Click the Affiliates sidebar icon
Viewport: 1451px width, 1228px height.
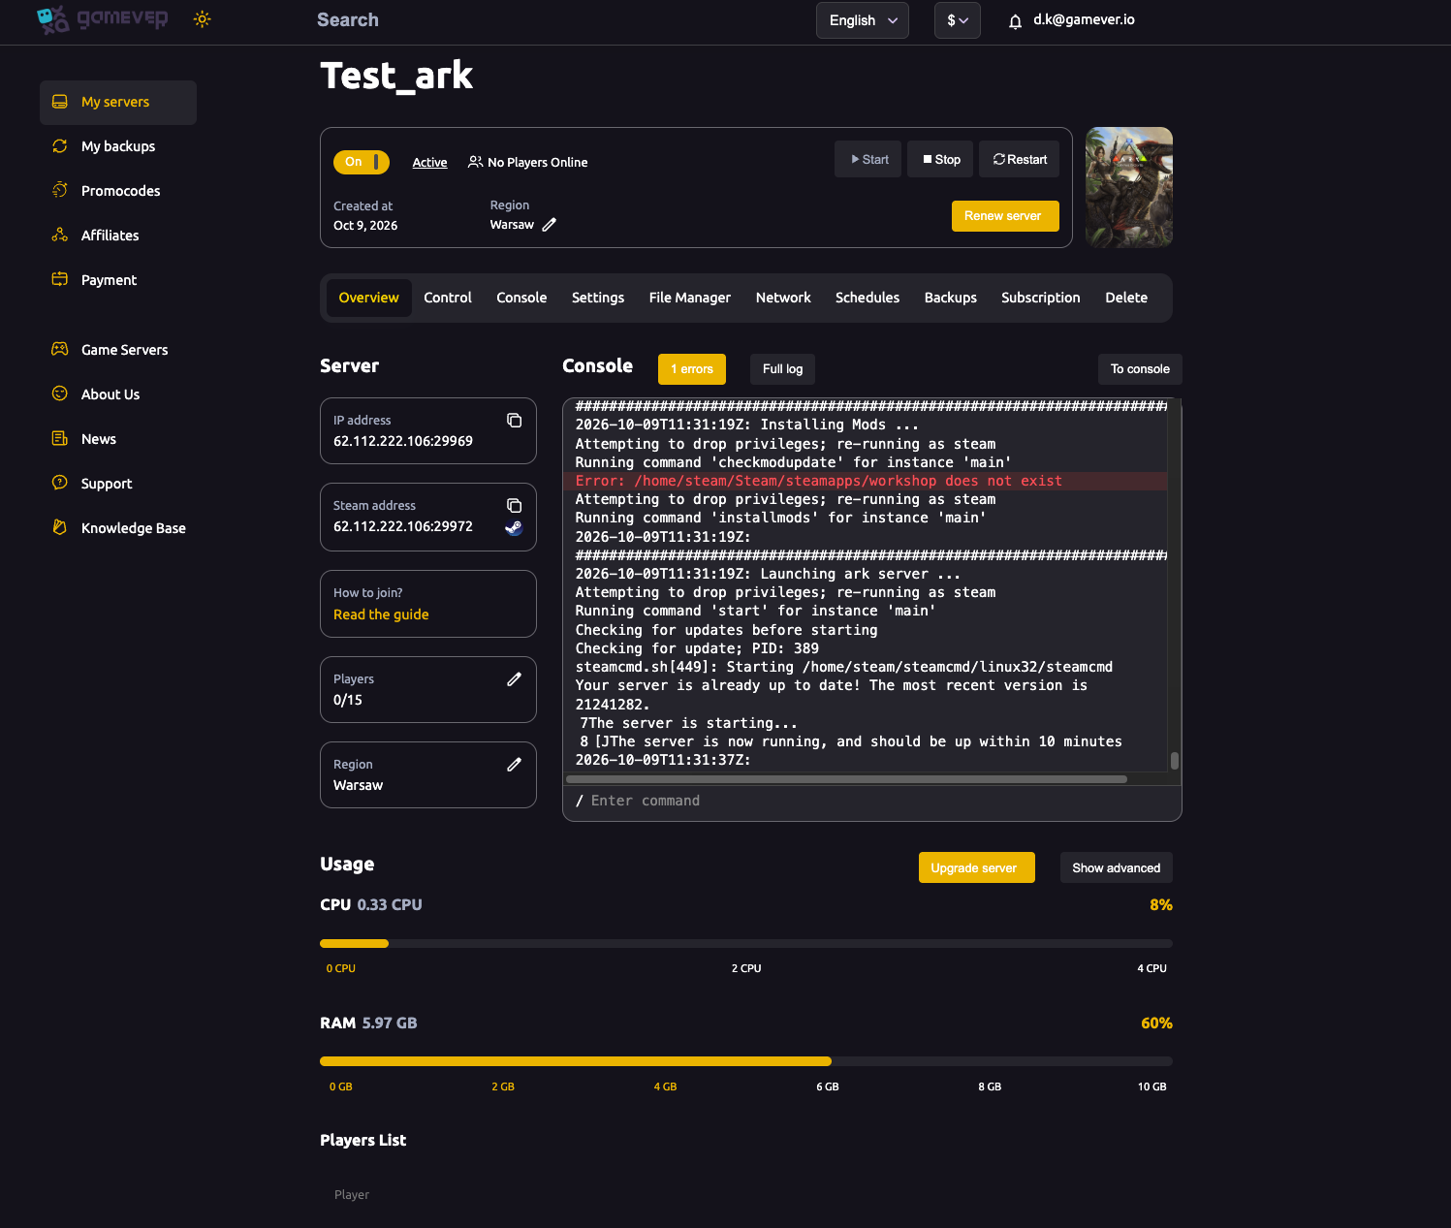point(60,235)
